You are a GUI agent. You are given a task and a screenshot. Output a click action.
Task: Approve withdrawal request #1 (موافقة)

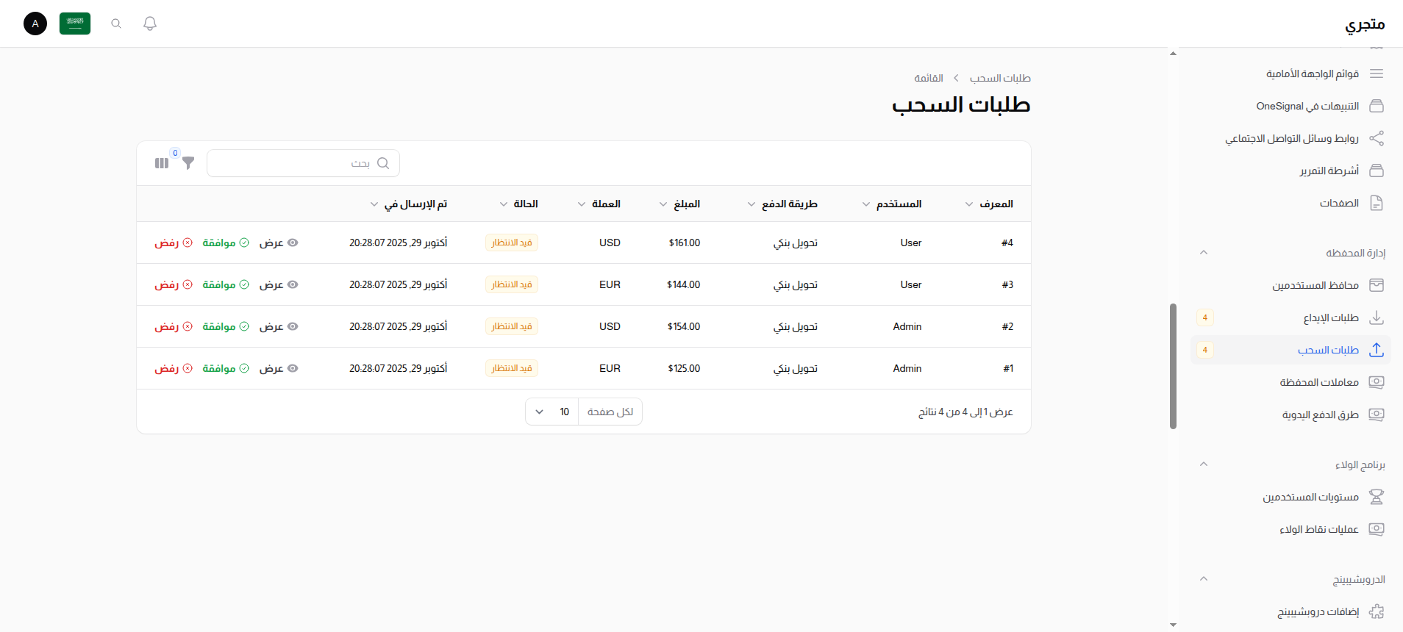tap(226, 368)
